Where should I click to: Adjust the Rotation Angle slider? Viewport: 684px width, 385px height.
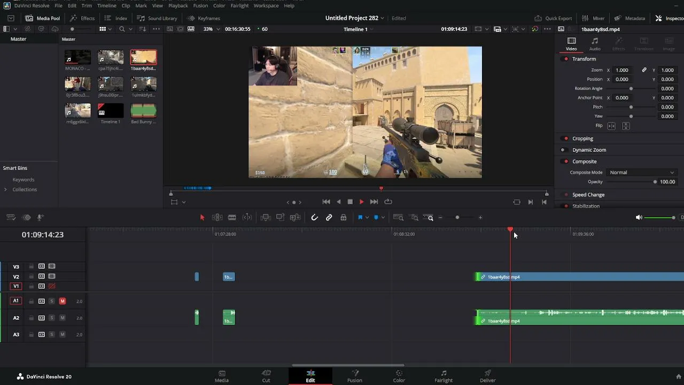point(631,89)
